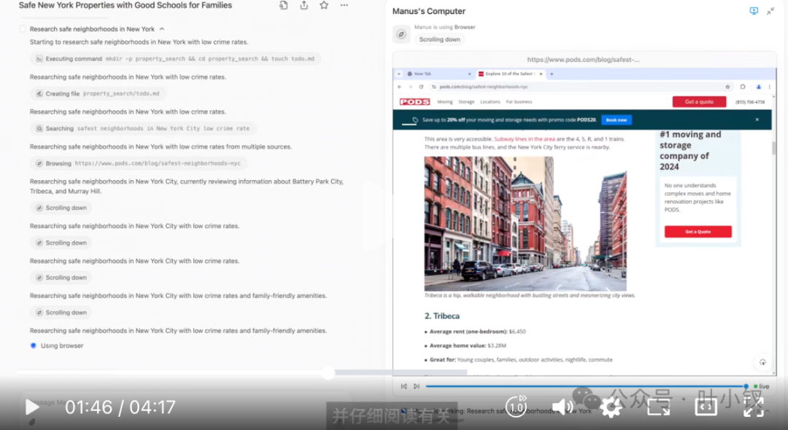This screenshot has height=430, width=788.
Task: Click the browser back arrow
Action: [400, 87]
